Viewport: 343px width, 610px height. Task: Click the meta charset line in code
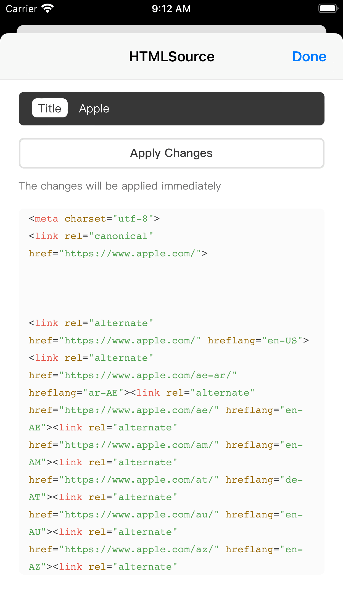pyautogui.click(x=94, y=219)
